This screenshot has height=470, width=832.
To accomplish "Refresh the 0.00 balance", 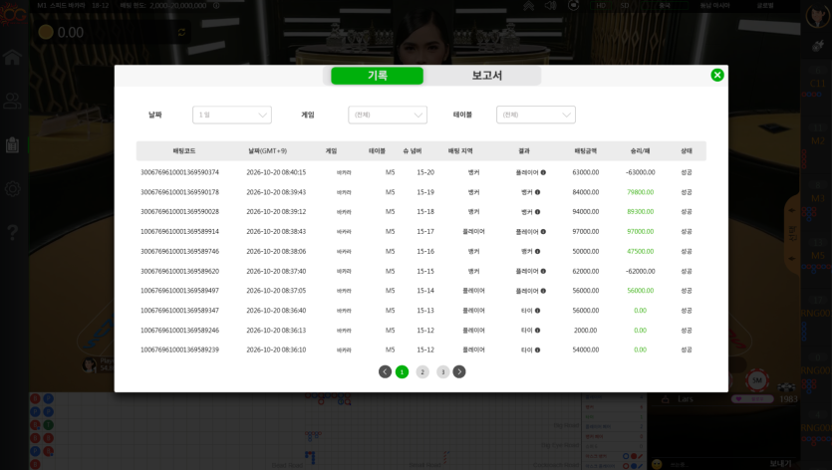I will click(x=181, y=32).
